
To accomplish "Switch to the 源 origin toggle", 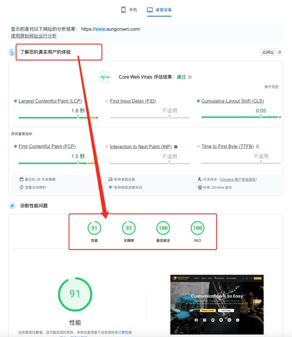I will click(x=279, y=52).
